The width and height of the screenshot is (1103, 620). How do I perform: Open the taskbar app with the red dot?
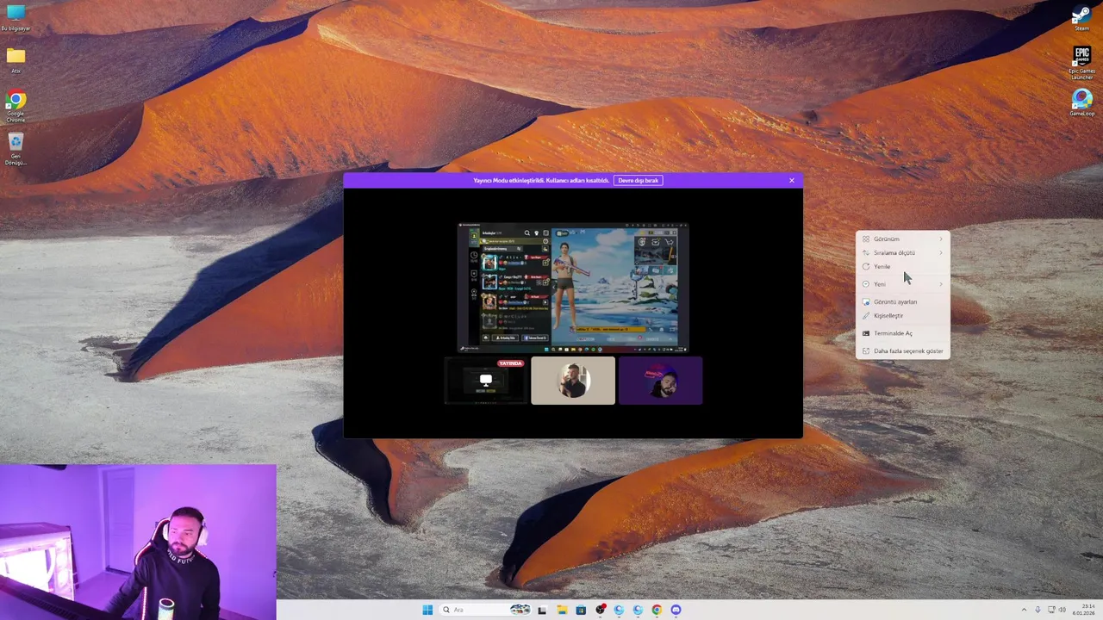[x=600, y=610]
